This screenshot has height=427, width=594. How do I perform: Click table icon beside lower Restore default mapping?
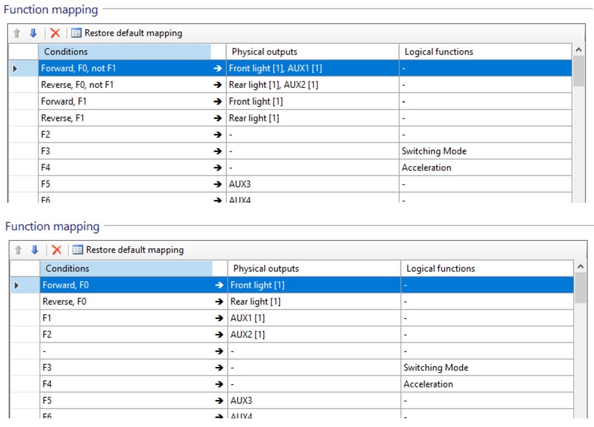tap(78, 250)
